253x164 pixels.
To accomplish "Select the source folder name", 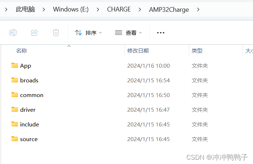I will [x=29, y=139].
